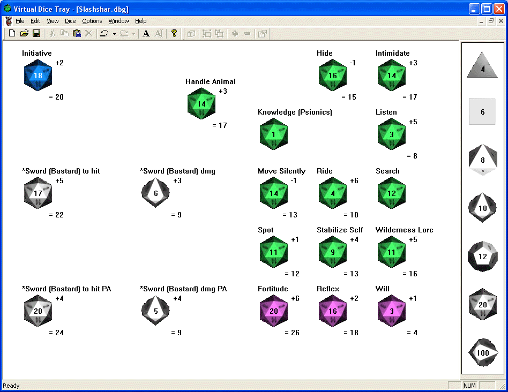The width and height of the screenshot is (508, 392).
Task: Pick the d10 die in palette
Action: 482,208
